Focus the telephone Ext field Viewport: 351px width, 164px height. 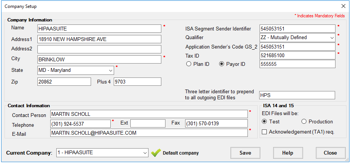click(x=148, y=123)
